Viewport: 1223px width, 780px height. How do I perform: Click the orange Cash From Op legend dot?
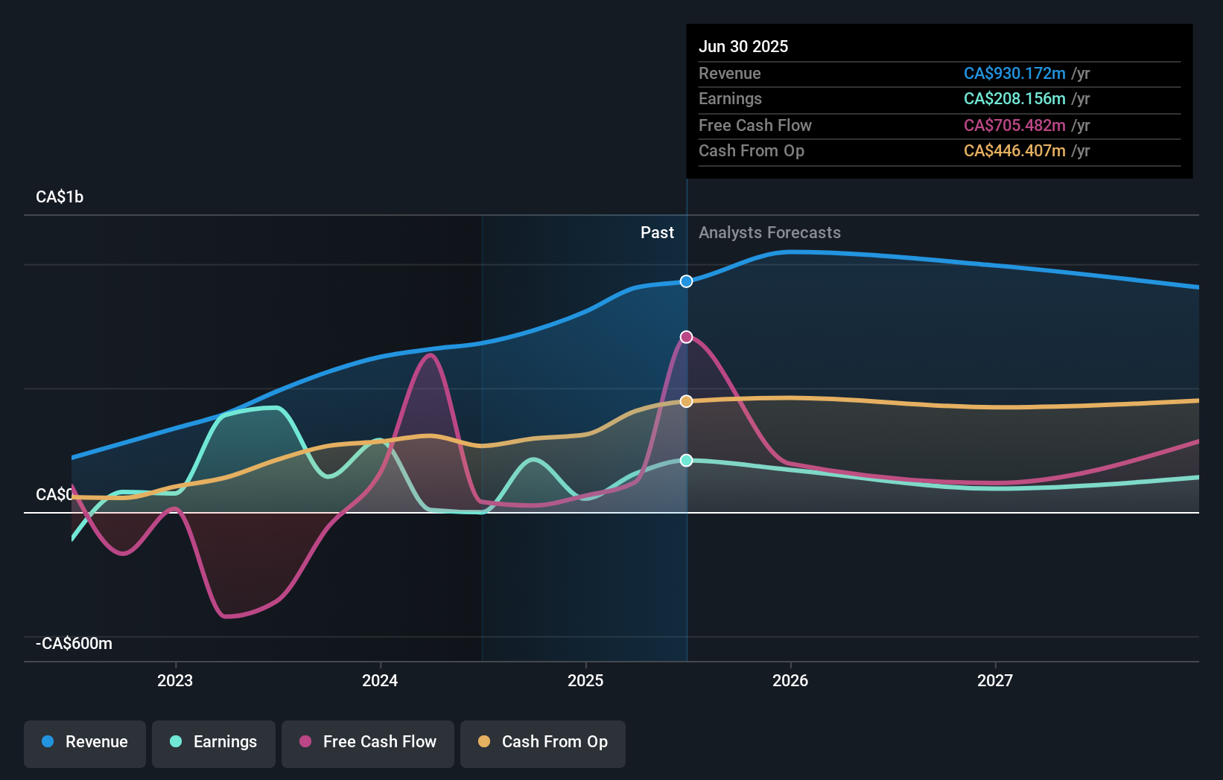(x=484, y=742)
